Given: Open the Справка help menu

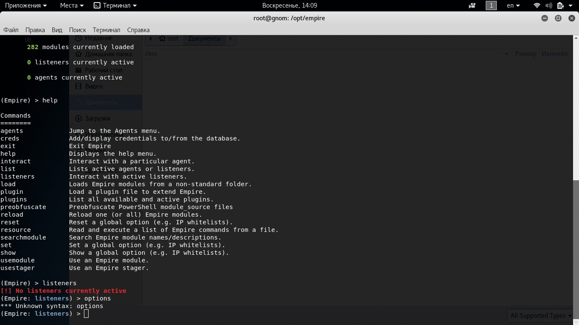Looking at the screenshot, I should point(138,30).
